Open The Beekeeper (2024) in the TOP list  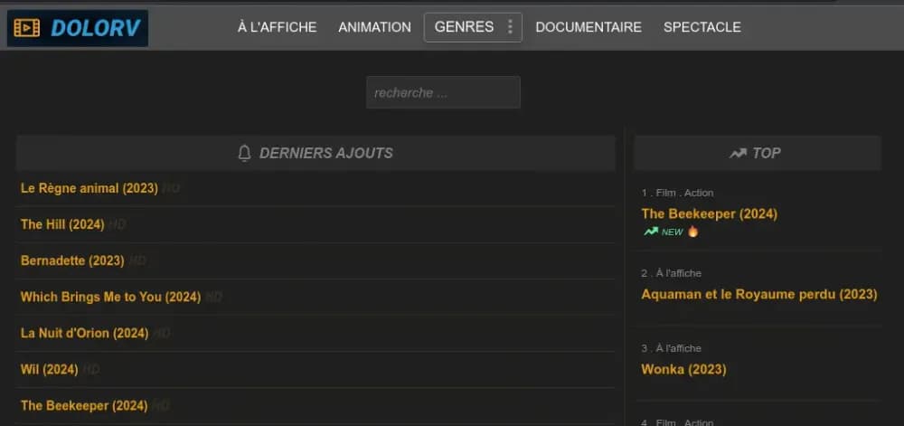pyautogui.click(x=709, y=213)
